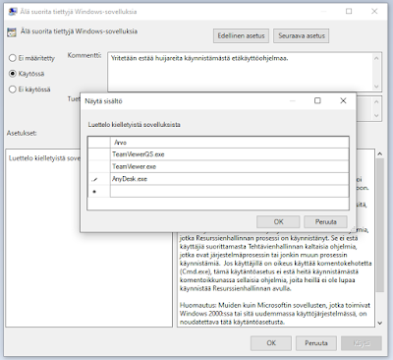This screenshot has height=360, width=393.
Task: Select the Käytössä radio button
Action: tap(13, 74)
